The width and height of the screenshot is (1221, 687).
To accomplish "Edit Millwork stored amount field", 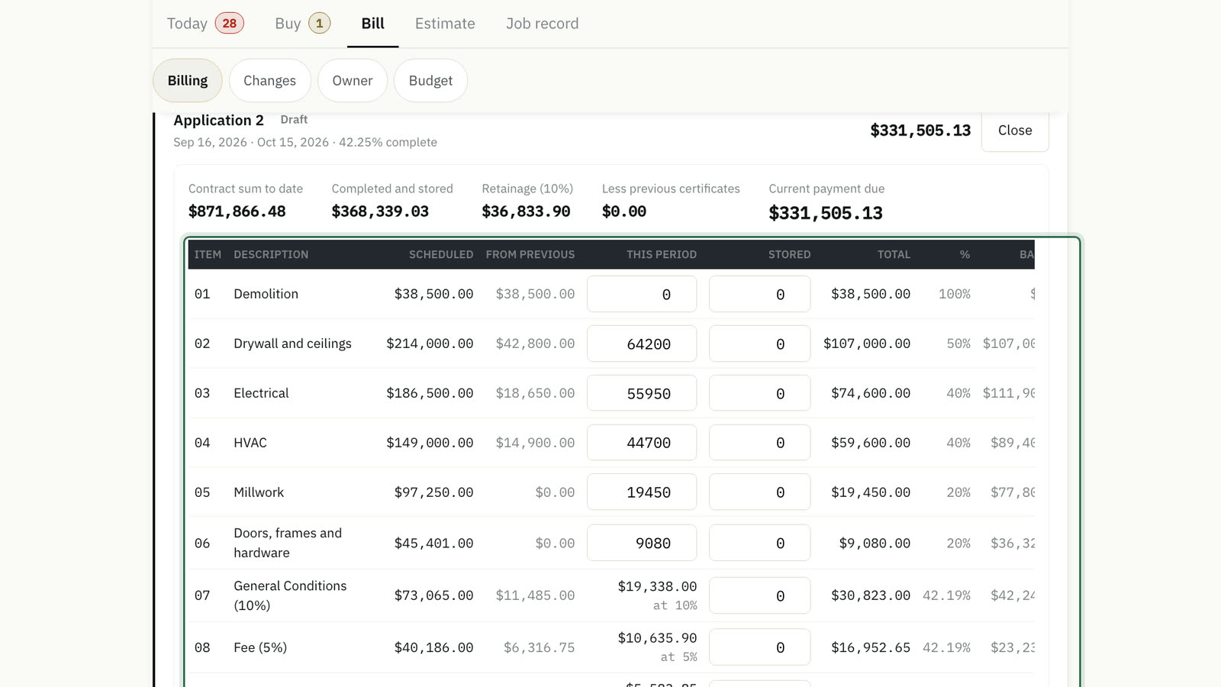I will point(759,492).
